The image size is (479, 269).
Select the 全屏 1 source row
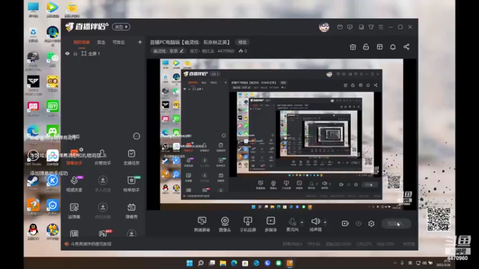104,53
